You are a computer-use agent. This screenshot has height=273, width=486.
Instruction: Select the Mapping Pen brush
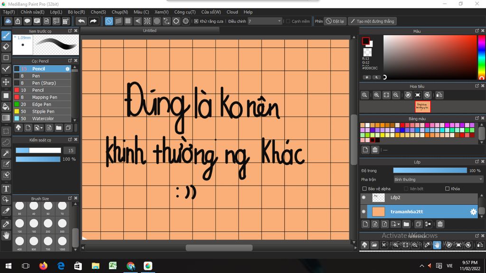tap(42, 97)
